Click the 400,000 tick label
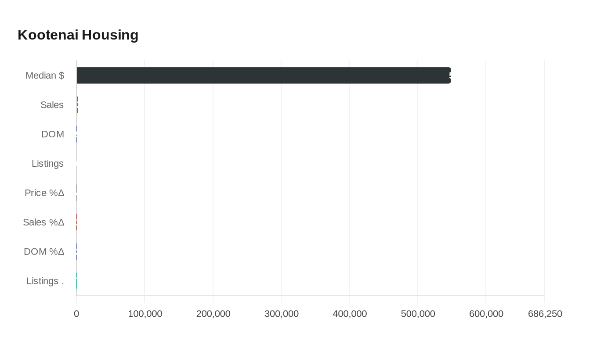Screen dimensions: 615x351 point(350,314)
